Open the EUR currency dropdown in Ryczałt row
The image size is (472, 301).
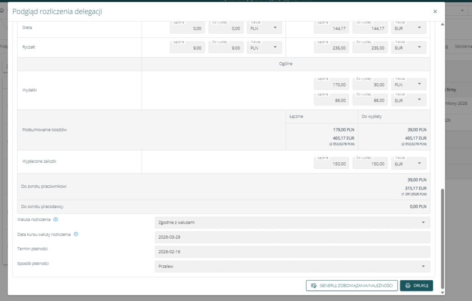point(408,47)
